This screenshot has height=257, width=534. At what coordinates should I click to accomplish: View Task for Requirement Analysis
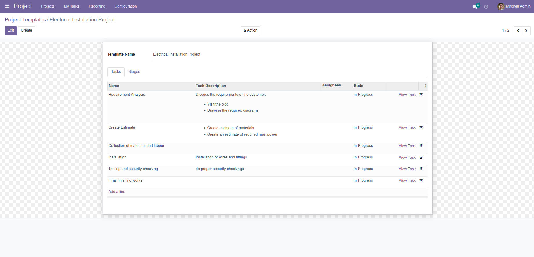pos(407,95)
